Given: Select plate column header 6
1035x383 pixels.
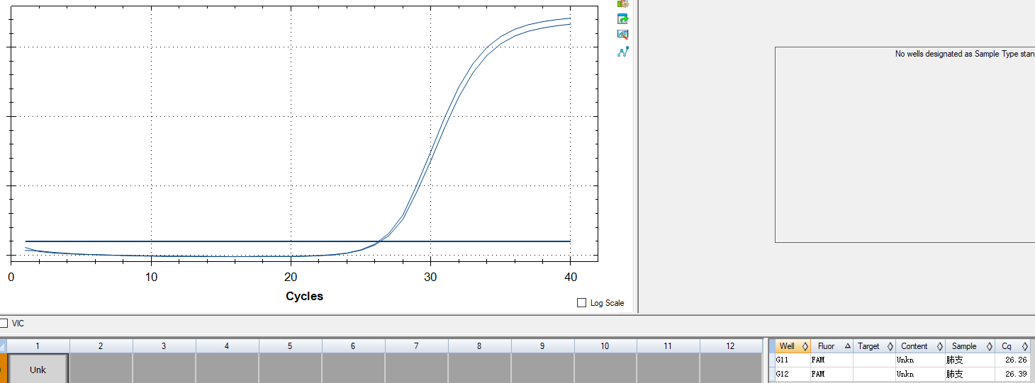Looking at the screenshot, I should 353,346.
